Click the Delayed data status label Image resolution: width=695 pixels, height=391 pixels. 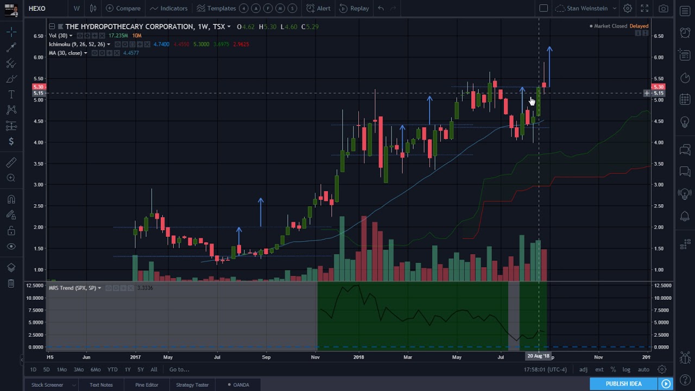point(639,26)
